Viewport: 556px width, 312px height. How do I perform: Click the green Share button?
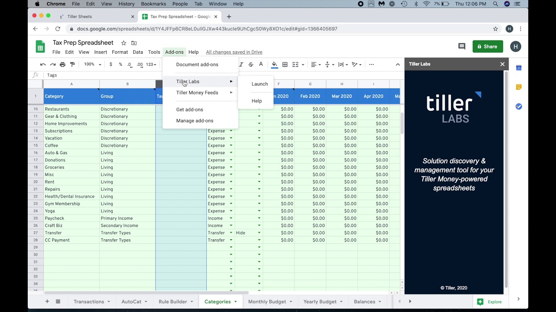(x=487, y=46)
